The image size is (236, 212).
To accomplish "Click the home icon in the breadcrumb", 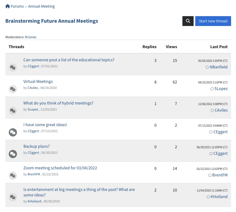I will click(x=8, y=6).
